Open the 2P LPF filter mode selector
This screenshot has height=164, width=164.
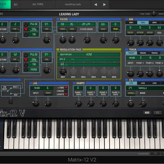pyautogui.click(x=87, y=24)
